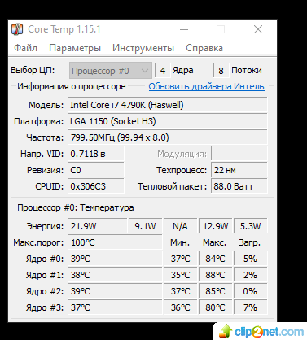The image size is (307, 340).
Task: Click the Core Temp thermometer app icon
Action: 17,29
